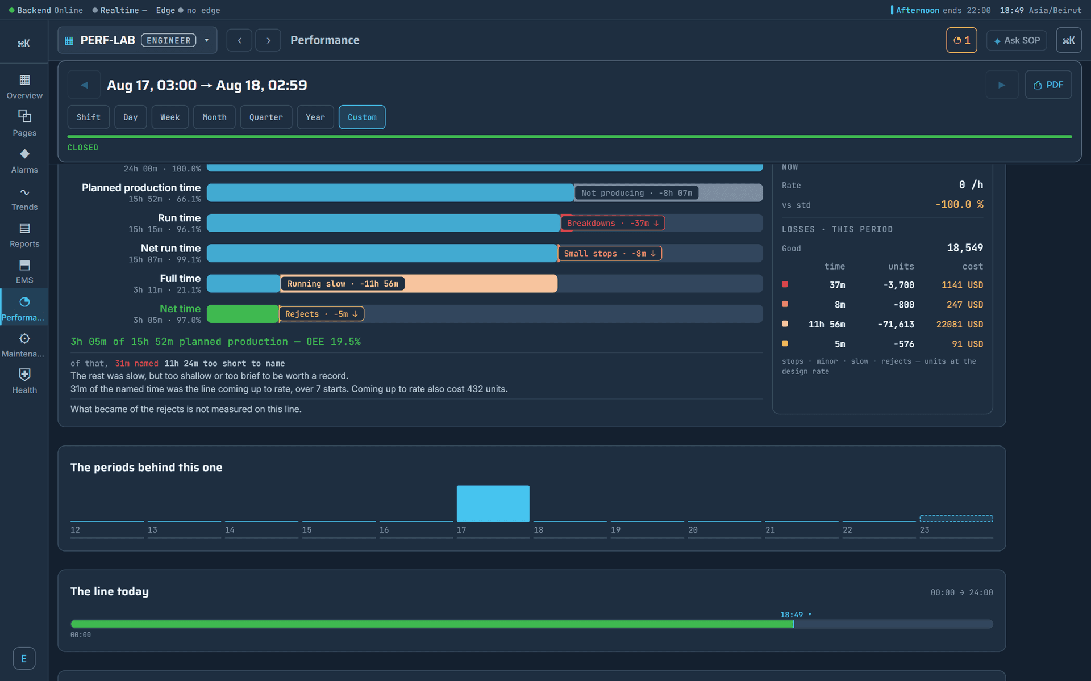The width and height of the screenshot is (1091, 681).
Task: Click the Full time blue bar
Action: click(243, 284)
